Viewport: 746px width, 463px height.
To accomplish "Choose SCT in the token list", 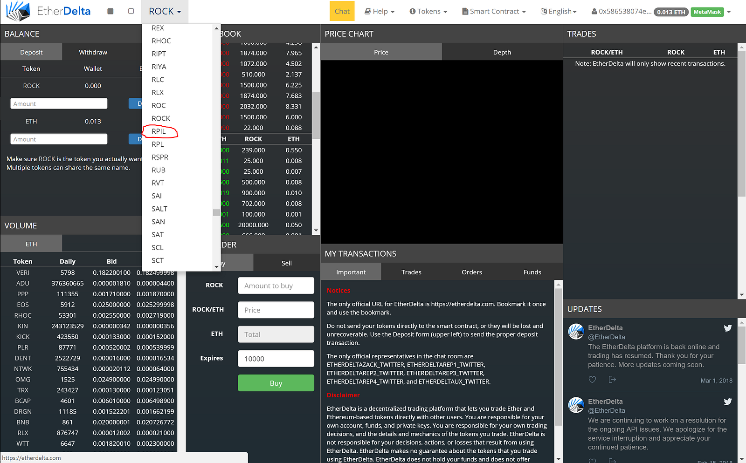I will 158,261.
